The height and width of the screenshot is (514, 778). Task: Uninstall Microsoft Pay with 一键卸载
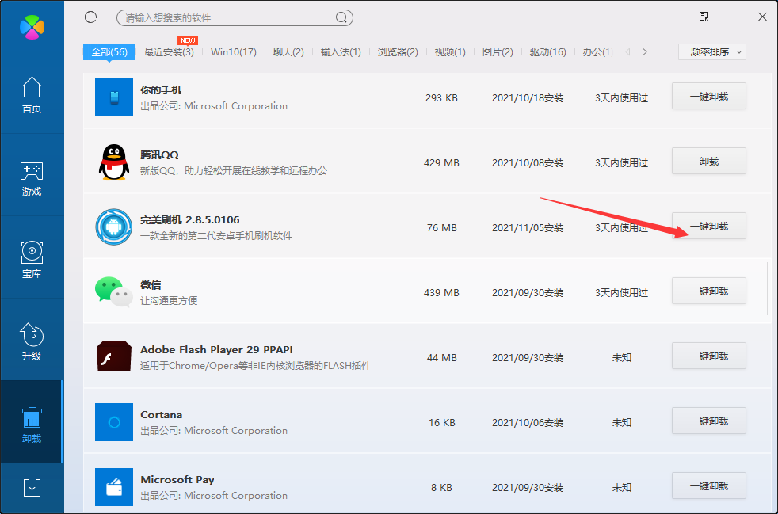[x=709, y=486]
